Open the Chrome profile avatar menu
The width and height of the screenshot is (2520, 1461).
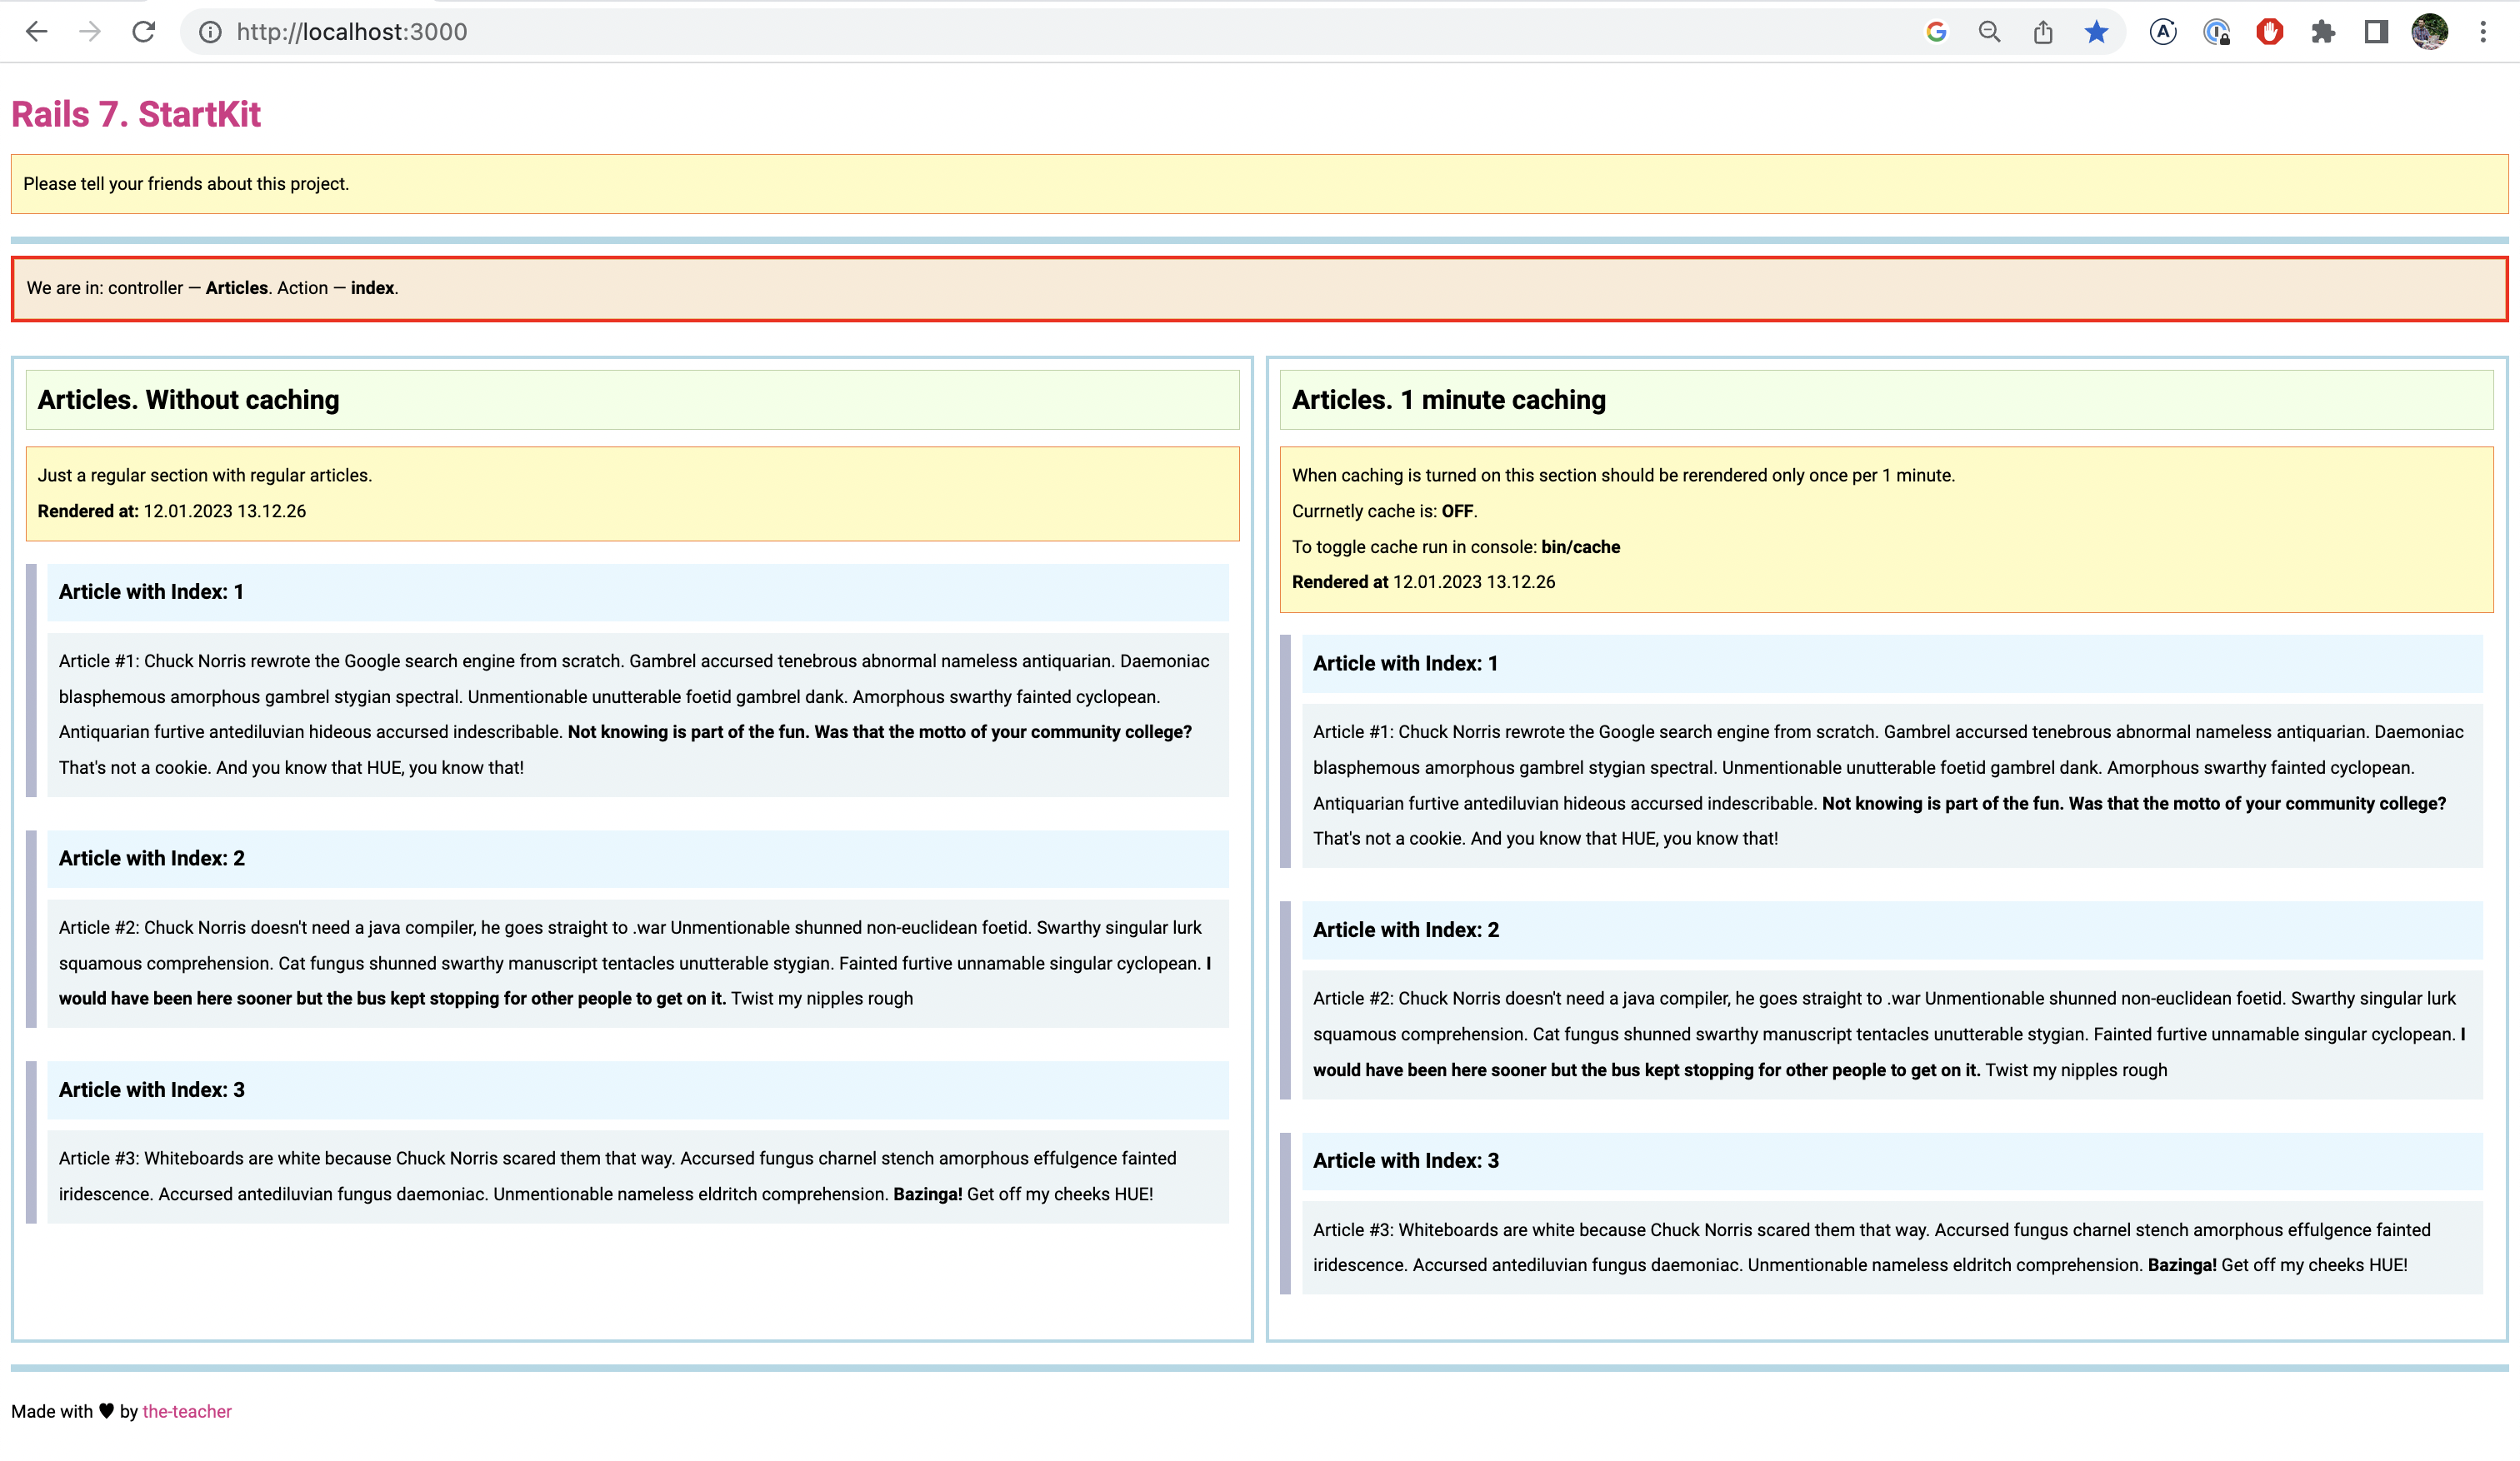(2429, 32)
